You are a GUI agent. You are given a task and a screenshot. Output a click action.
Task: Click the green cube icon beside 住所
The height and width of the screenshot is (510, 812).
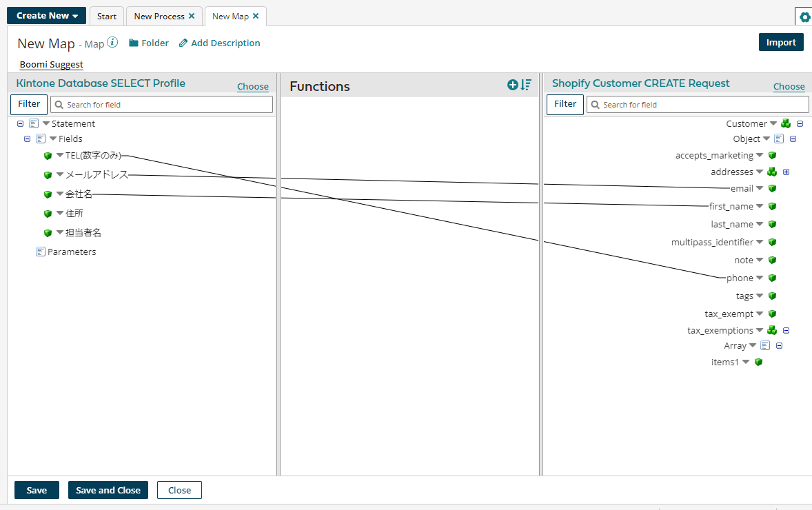tap(48, 214)
